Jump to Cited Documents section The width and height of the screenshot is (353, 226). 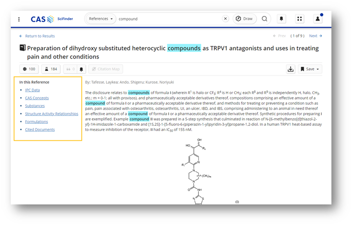click(x=40, y=129)
